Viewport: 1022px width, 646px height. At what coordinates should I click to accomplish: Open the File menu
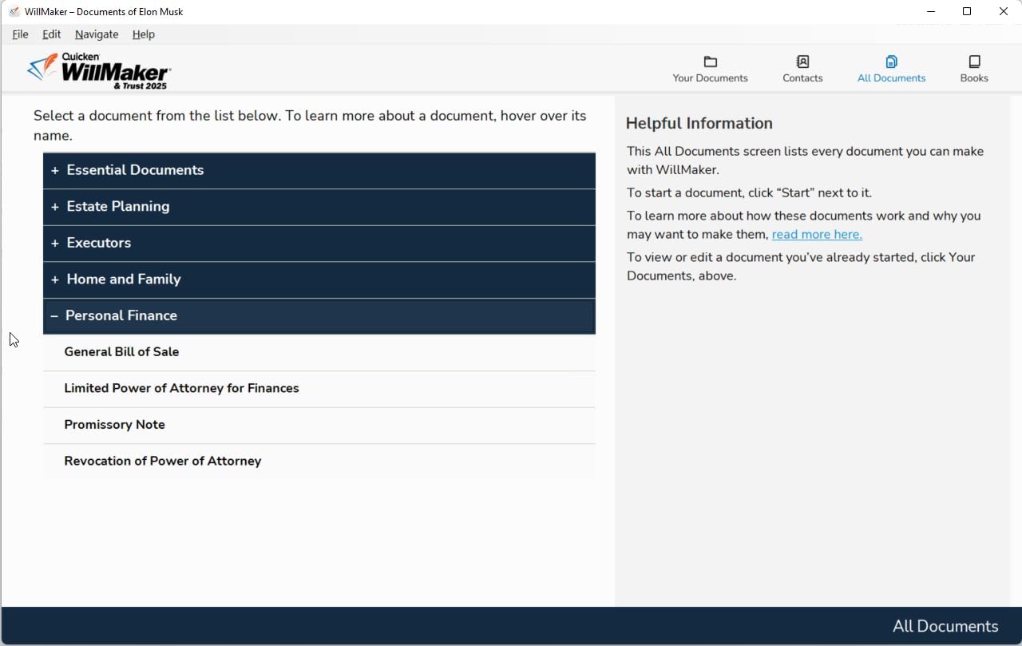click(20, 34)
